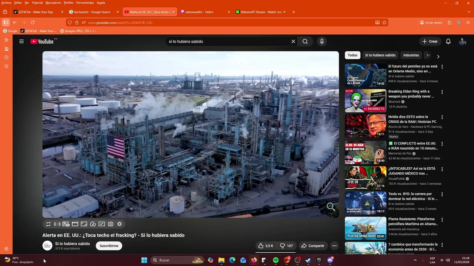Open '¿INTOCABLES? Así se la ESTÁ' title
This screenshot has height=266, width=474.
(412, 171)
